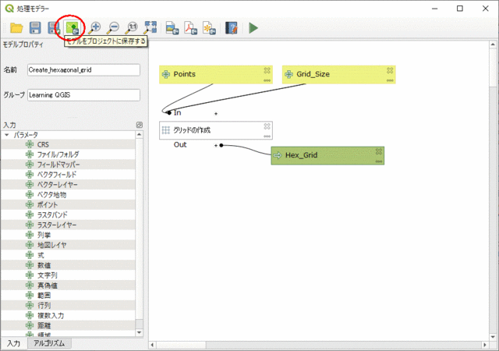Open the model help edit icon
Image resolution: width=499 pixels, height=351 pixels.
pos(232,28)
